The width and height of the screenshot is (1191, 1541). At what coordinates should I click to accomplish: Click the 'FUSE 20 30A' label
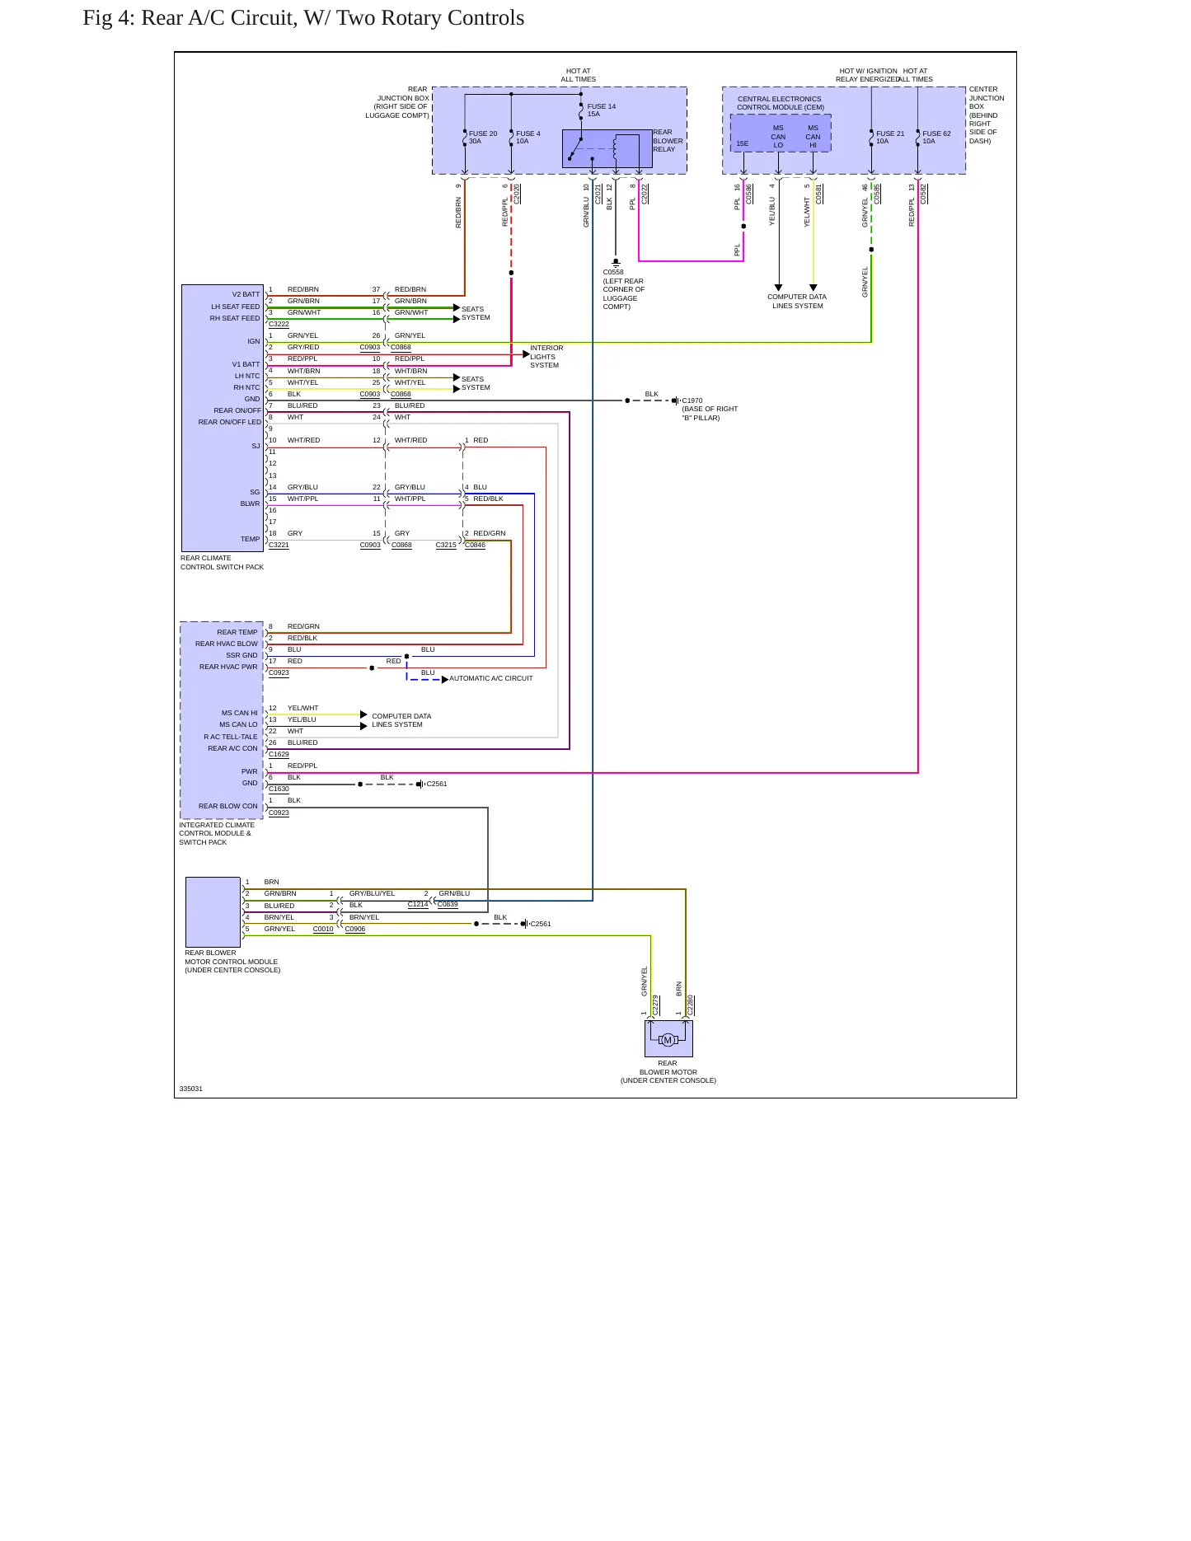click(483, 138)
